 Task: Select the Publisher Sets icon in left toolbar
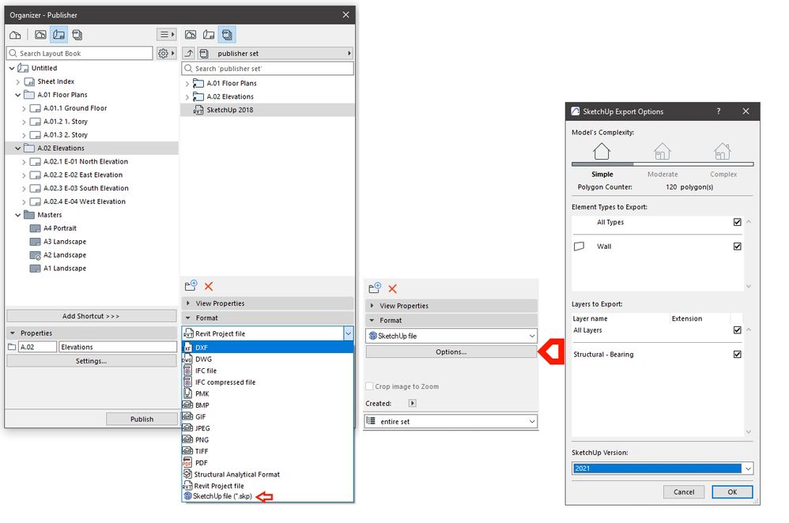click(x=77, y=35)
